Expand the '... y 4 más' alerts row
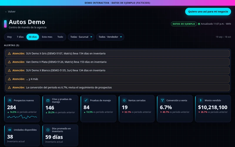Image resolution: width=235 pixels, height=147 pixels. click(117, 79)
